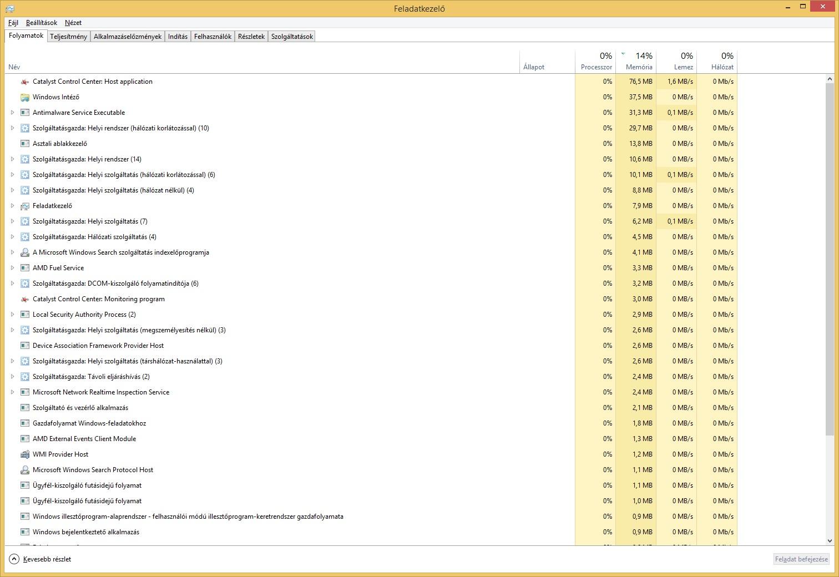
Task: Click the Windows bejelentkeztető alkalmazás icon
Action: [x=24, y=532]
